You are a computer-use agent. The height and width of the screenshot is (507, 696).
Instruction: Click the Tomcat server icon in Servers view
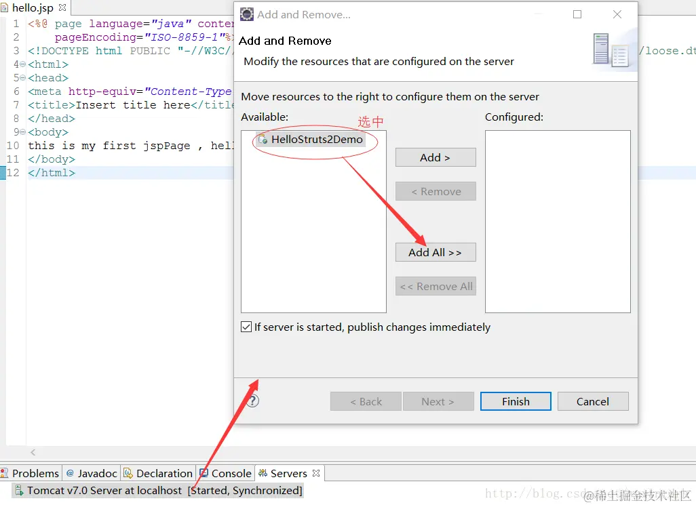coord(19,491)
